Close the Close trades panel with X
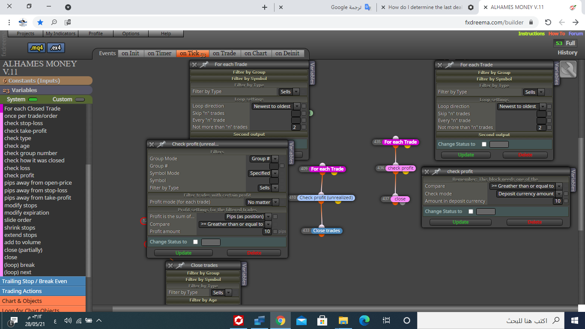585x329 pixels. (x=170, y=265)
